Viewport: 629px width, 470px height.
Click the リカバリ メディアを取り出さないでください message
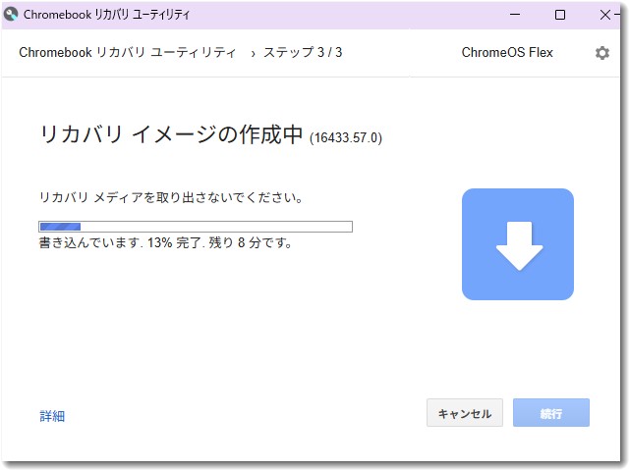171,197
